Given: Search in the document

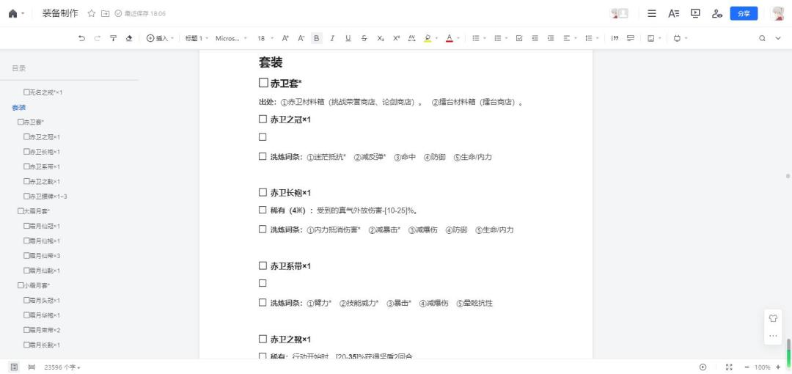Looking at the screenshot, I should point(762,38).
